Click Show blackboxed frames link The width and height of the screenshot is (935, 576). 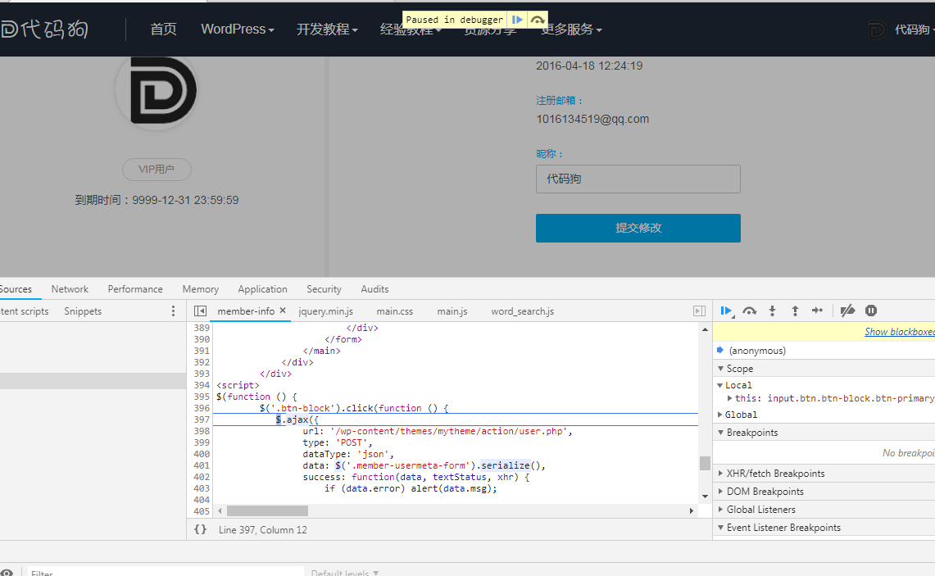point(900,332)
